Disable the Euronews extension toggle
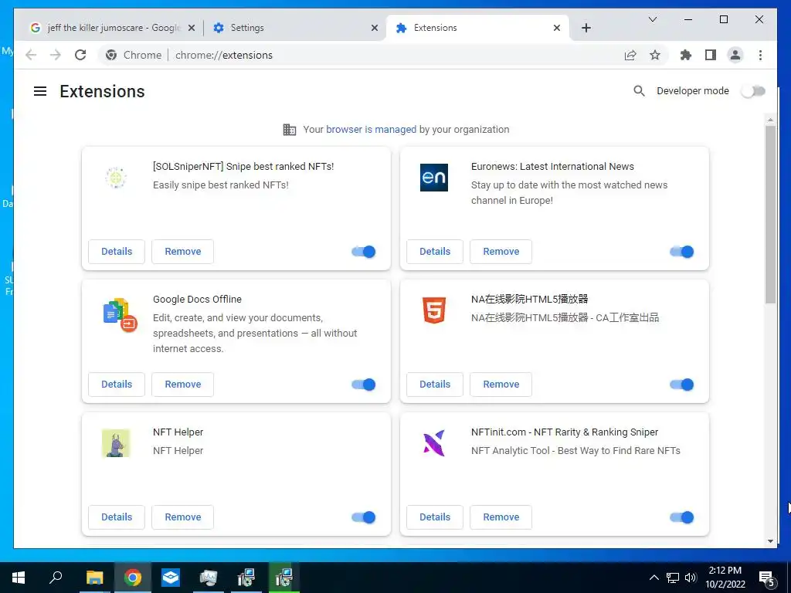The width and height of the screenshot is (791, 593). pos(681,252)
